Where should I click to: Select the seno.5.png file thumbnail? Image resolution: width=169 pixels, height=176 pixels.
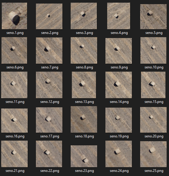click(x=153, y=17)
